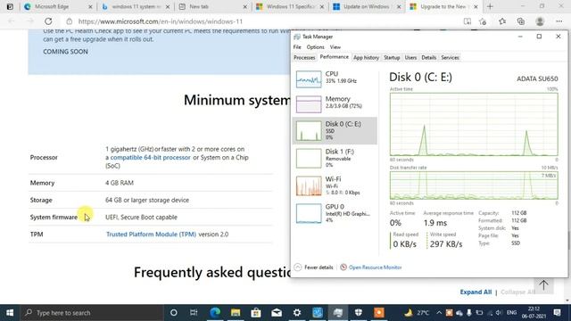This screenshot has height=321, width=571.
Task: Open Trusted Platform Module (TPM) link
Action: tap(151, 234)
